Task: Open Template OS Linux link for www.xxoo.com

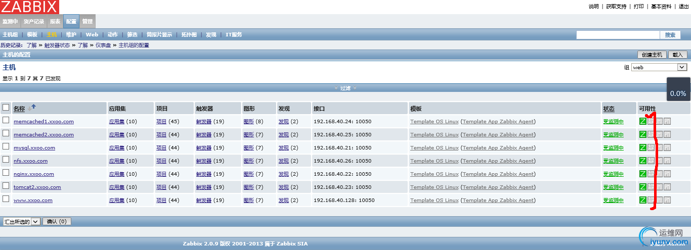Action: [435, 201]
